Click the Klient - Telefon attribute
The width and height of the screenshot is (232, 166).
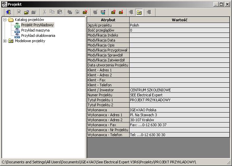(108, 85)
